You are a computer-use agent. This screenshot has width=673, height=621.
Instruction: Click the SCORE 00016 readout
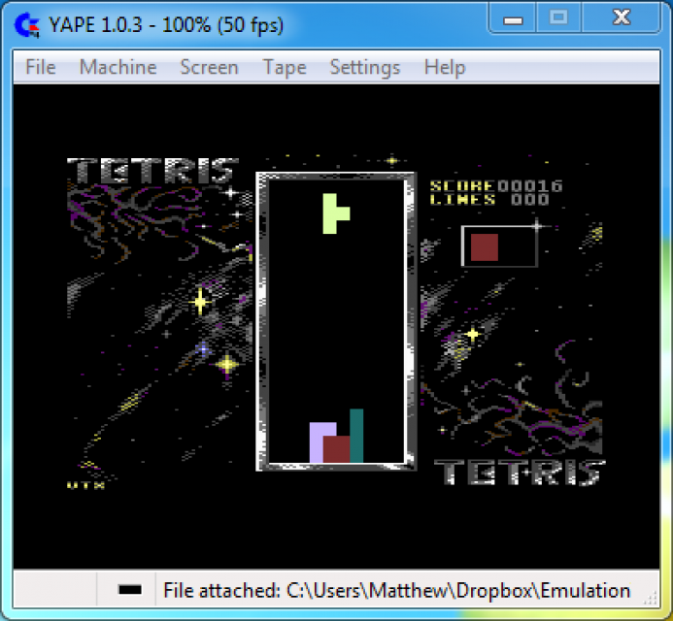(x=496, y=185)
